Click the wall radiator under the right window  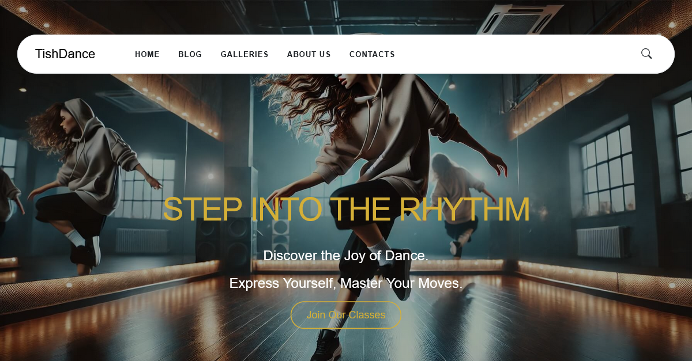pos(600,242)
